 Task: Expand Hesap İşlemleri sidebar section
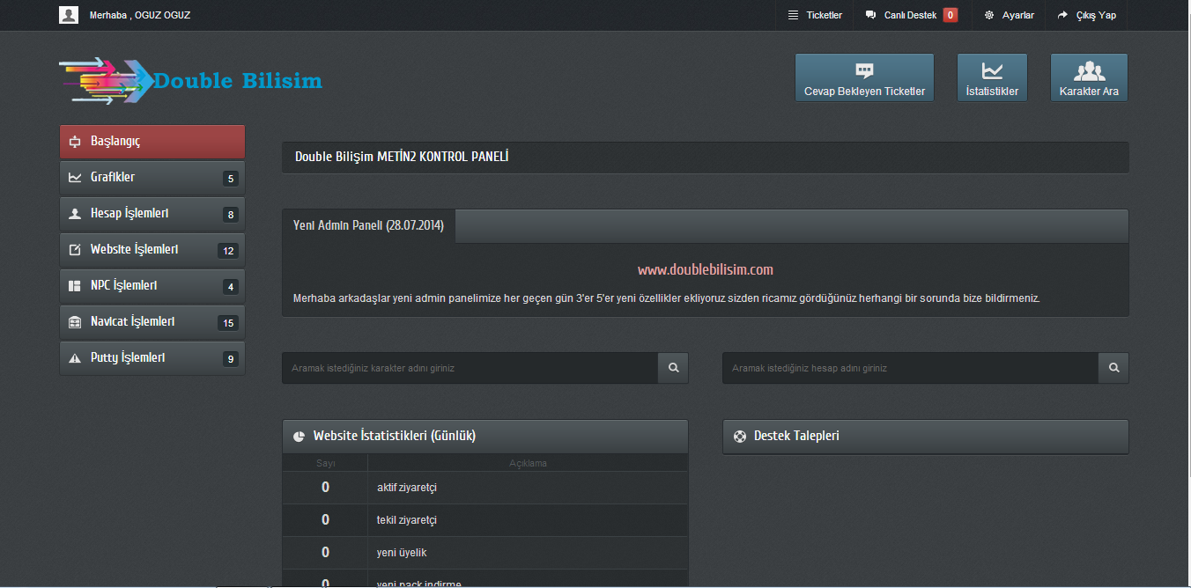[152, 214]
